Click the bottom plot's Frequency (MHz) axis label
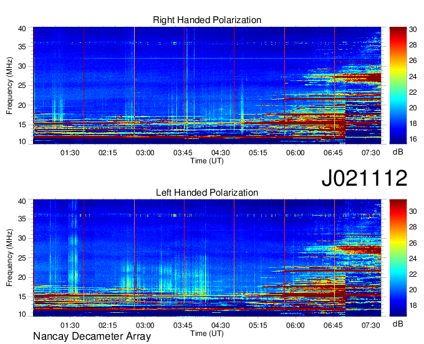 pos(9,258)
